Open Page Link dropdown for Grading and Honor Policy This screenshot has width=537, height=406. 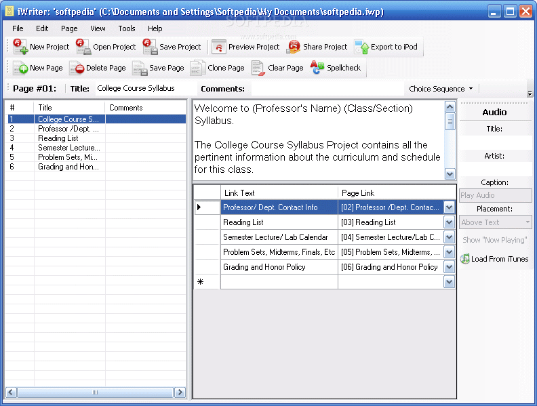tap(449, 267)
